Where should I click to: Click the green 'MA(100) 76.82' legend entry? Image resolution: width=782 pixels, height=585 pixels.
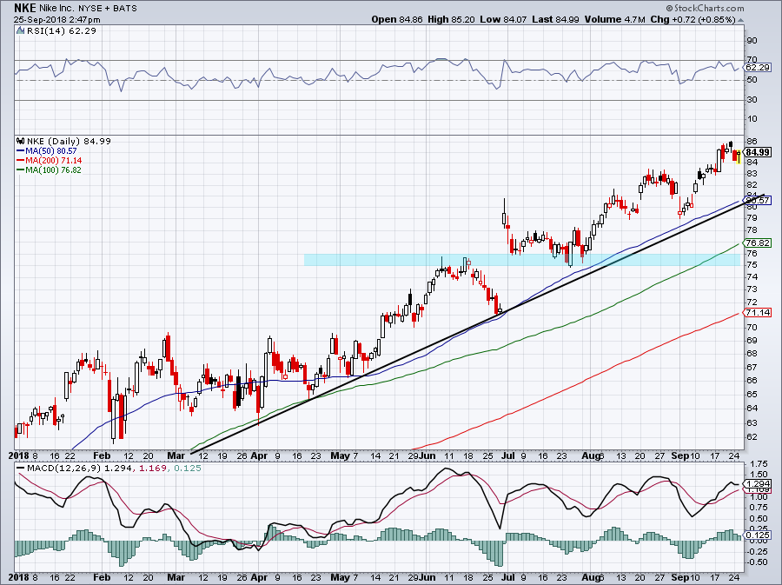[x=49, y=170]
